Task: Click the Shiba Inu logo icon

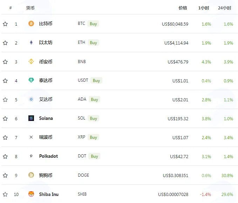Action: point(31,194)
